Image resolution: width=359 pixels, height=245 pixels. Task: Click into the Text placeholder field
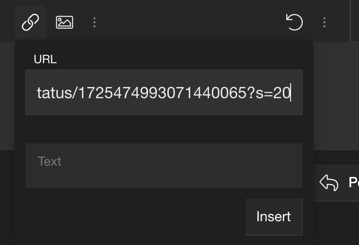[164, 166]
